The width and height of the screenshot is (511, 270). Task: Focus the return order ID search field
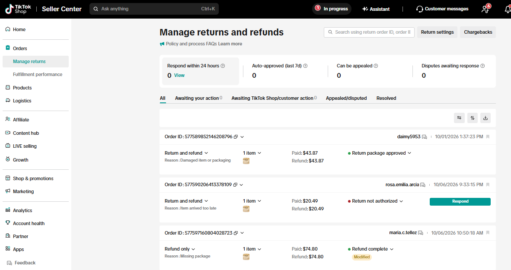pyautogui.click(x=369, y=32)
